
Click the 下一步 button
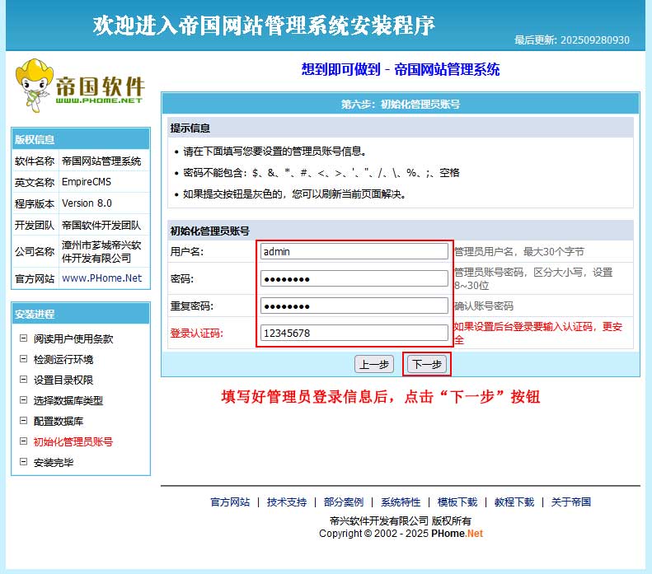(426, 364)
